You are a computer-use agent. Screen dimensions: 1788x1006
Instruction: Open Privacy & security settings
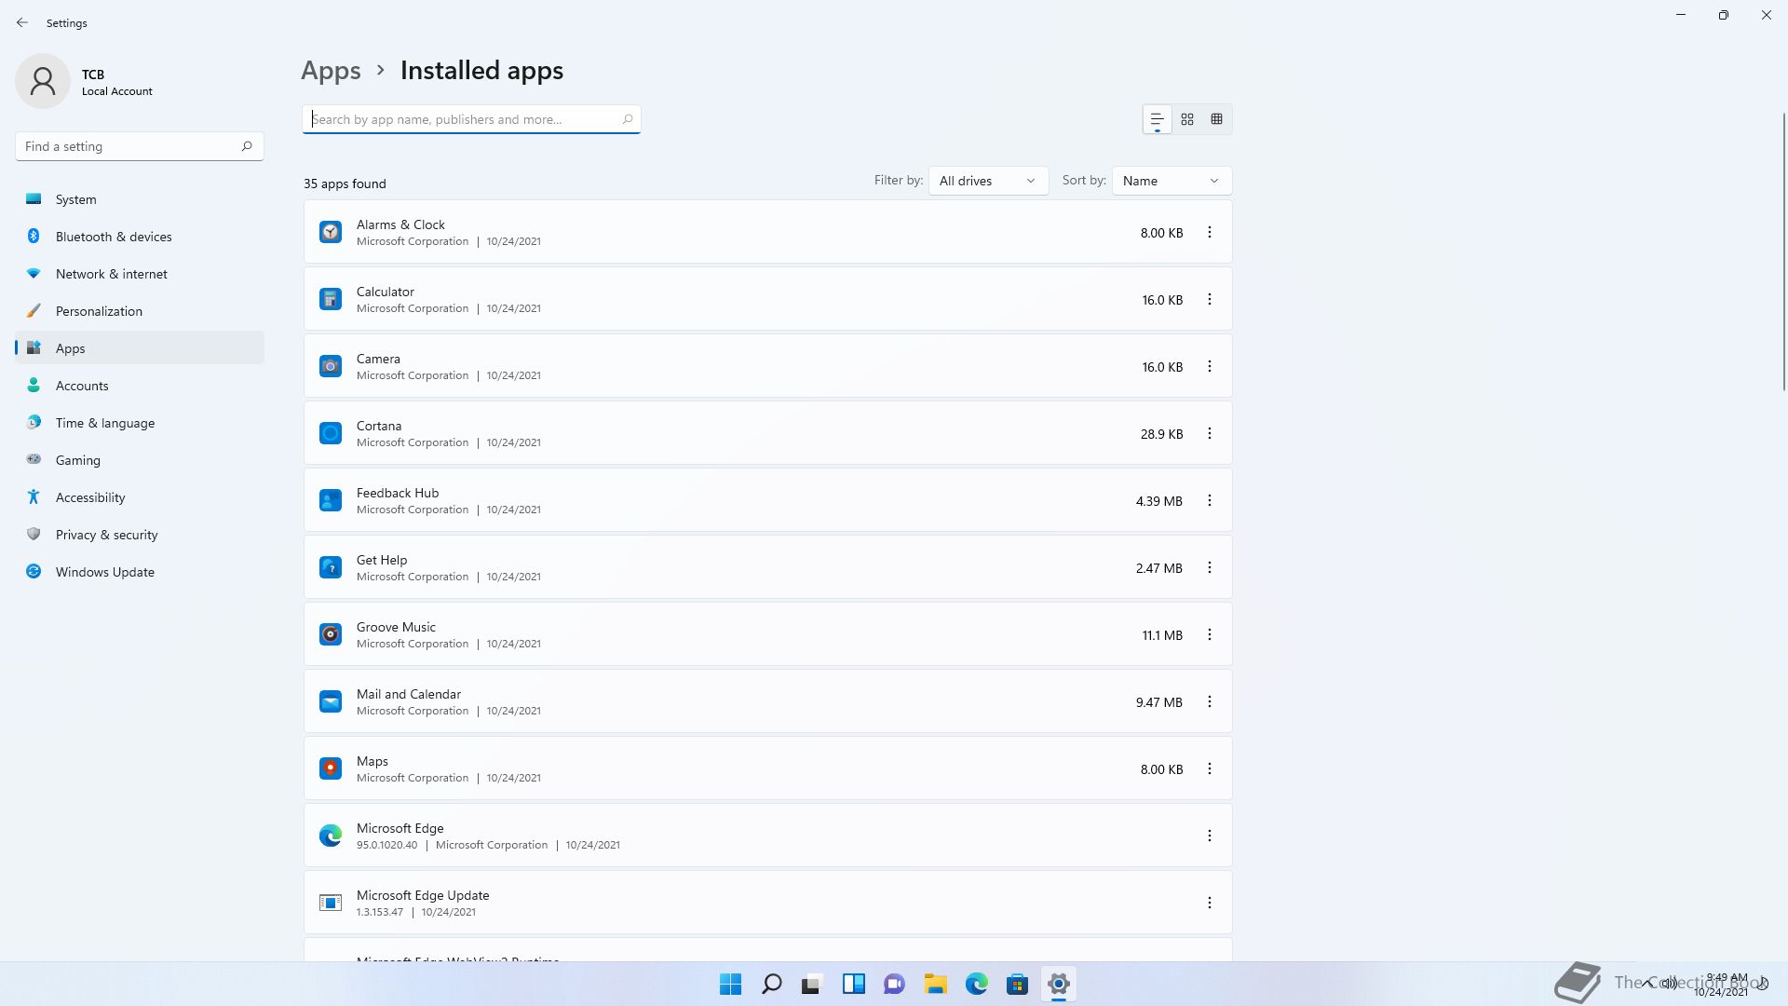coord(140,535)
